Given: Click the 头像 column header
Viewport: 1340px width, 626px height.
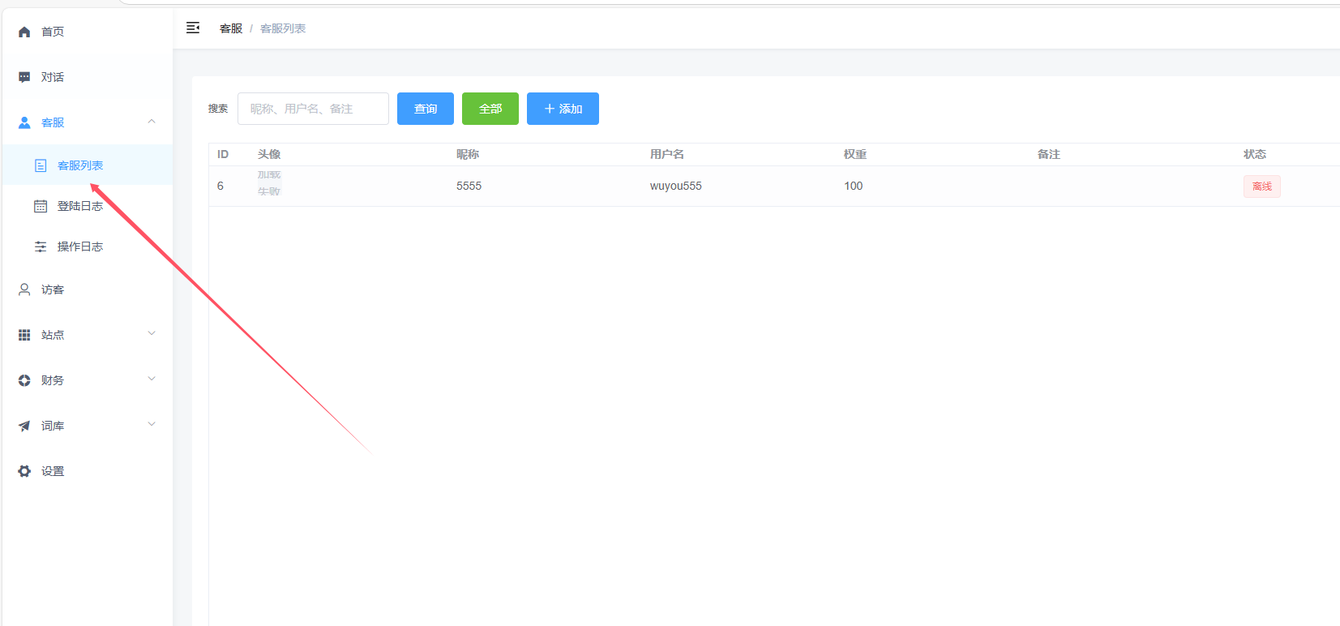Looking at the screenshot, I should point(269,154).
